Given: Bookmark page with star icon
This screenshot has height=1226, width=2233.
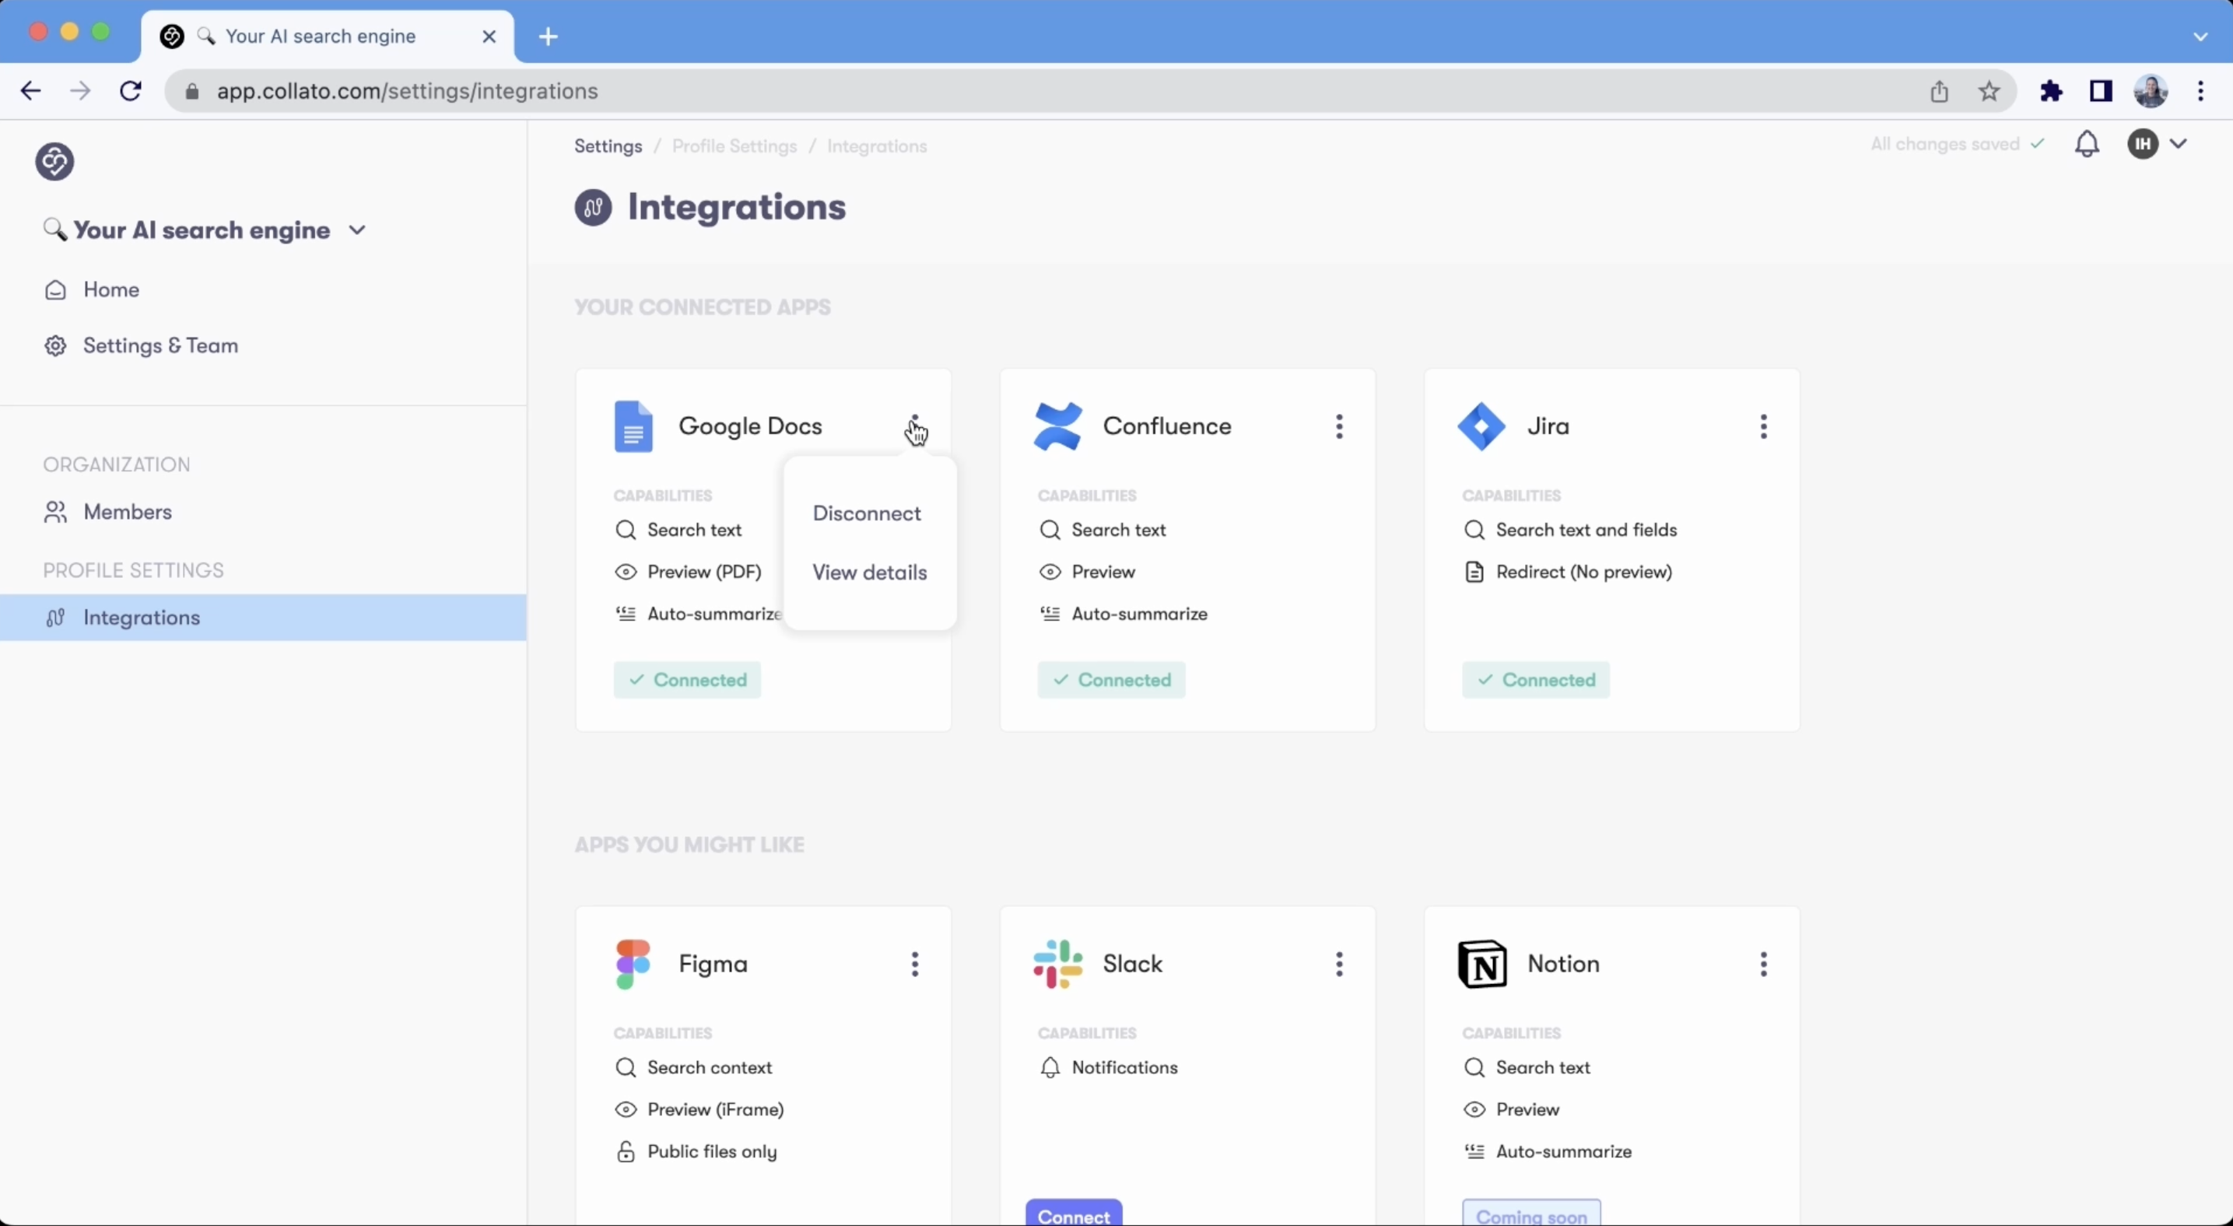Looking at the screenshot, I should pyautogui.click(x=1989, y=91).
